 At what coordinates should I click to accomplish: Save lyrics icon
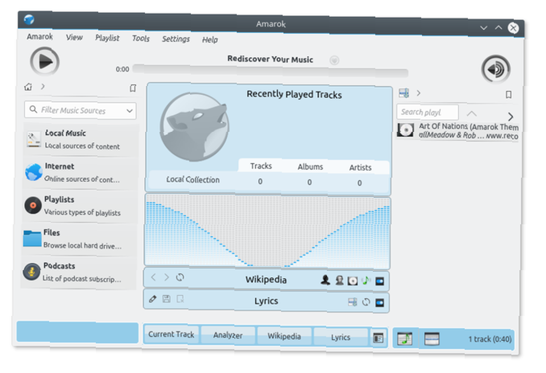[167, 299]
